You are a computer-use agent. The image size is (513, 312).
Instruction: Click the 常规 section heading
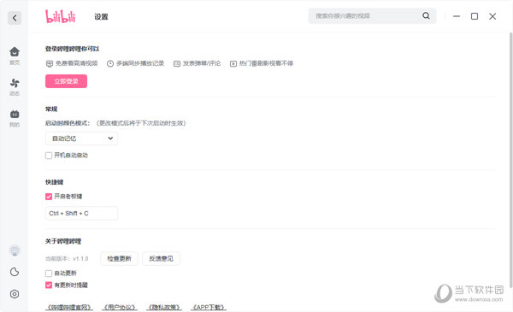51,109
